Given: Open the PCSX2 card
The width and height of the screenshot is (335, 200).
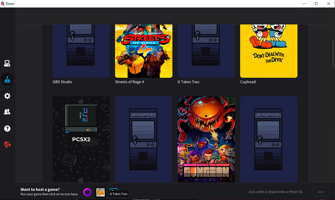Looking at the screenshot, I should point(81,139).
